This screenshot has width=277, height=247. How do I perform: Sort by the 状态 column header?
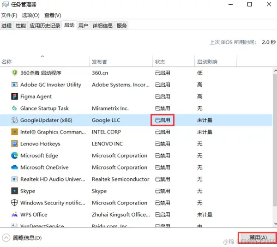click(x=174, y=61)
